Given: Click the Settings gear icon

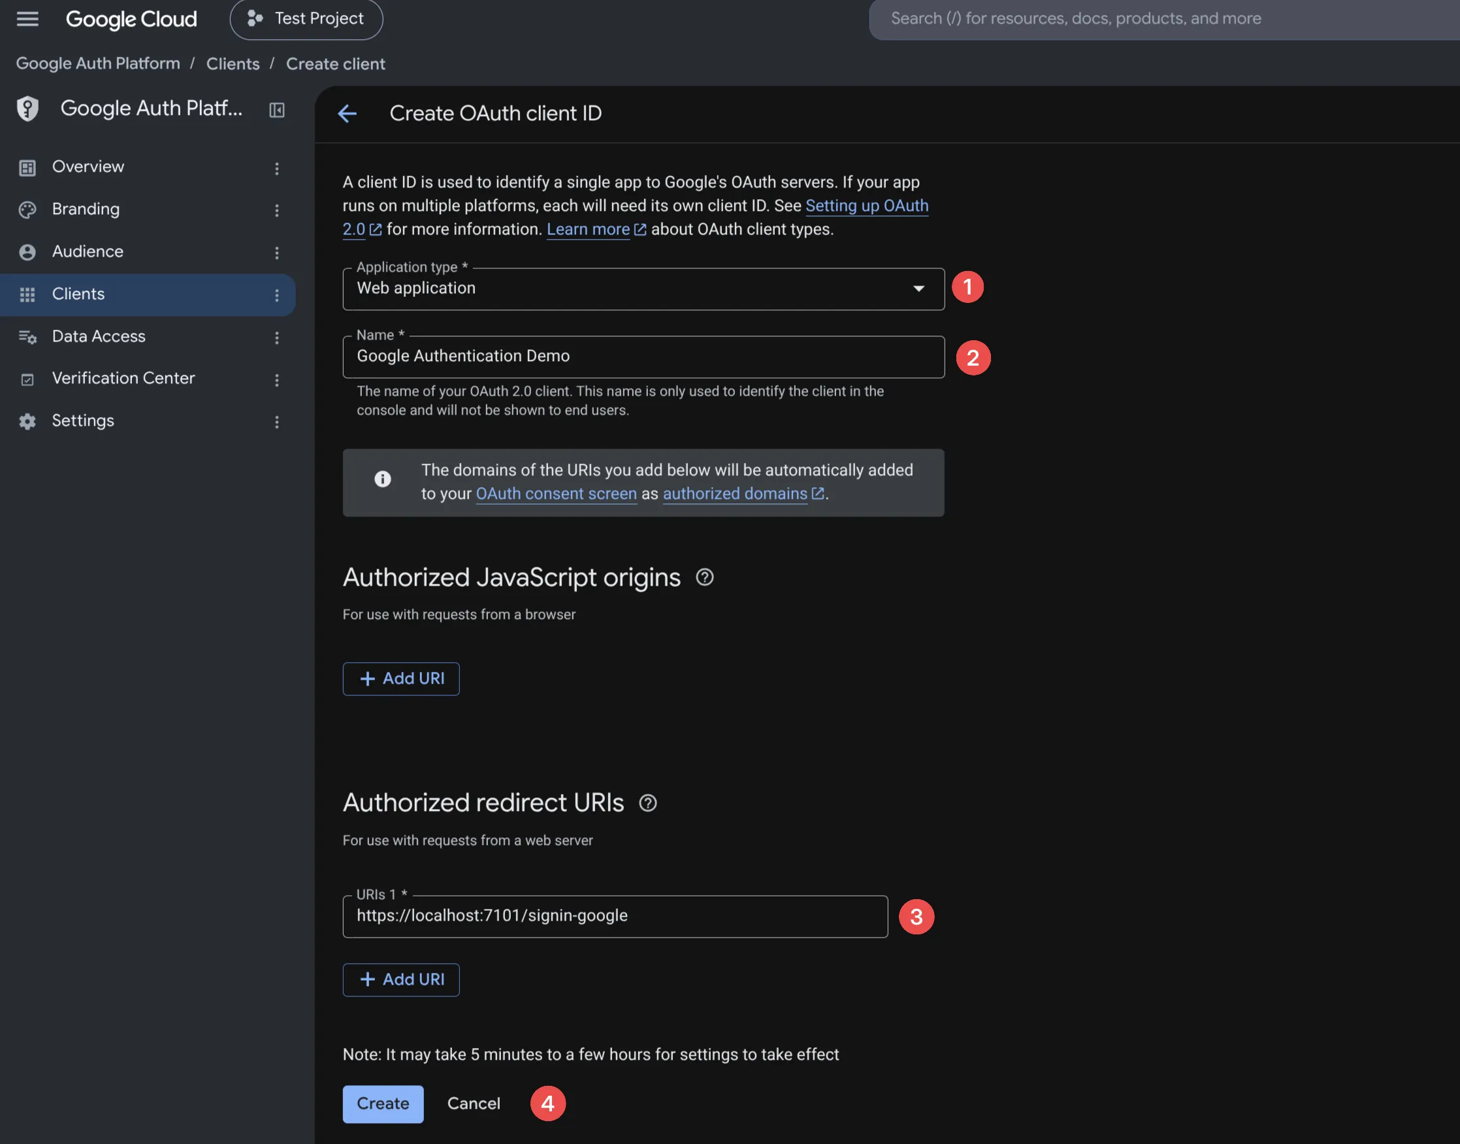Looking at the screenshot, I should coord(27,421).
